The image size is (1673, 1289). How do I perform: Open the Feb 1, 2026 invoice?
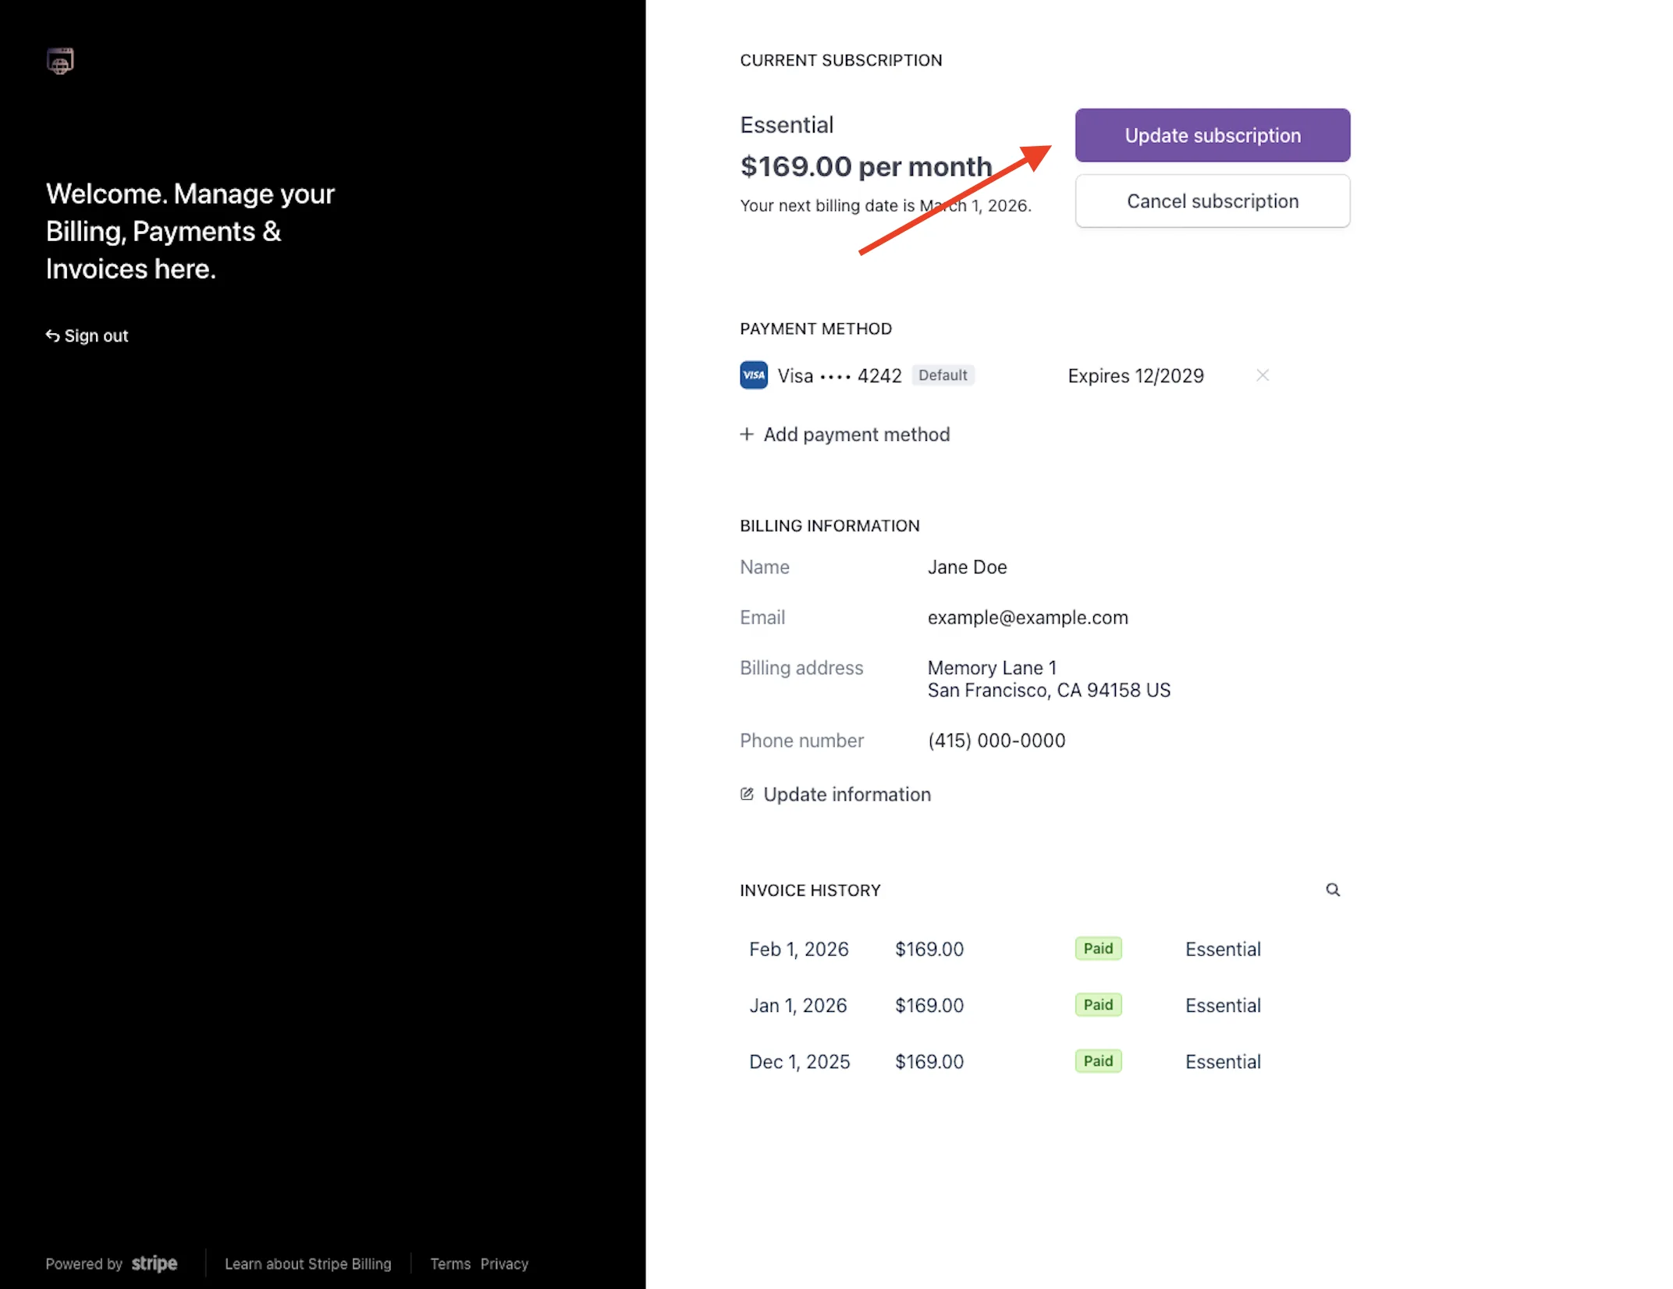pyautogui.click(x=798, y=949)
